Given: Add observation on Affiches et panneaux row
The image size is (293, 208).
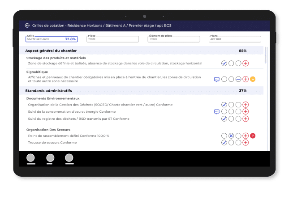Looking at the screenshot, I should coord(246,79).
